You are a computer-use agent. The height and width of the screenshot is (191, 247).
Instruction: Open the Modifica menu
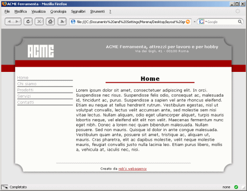point(20,12)
